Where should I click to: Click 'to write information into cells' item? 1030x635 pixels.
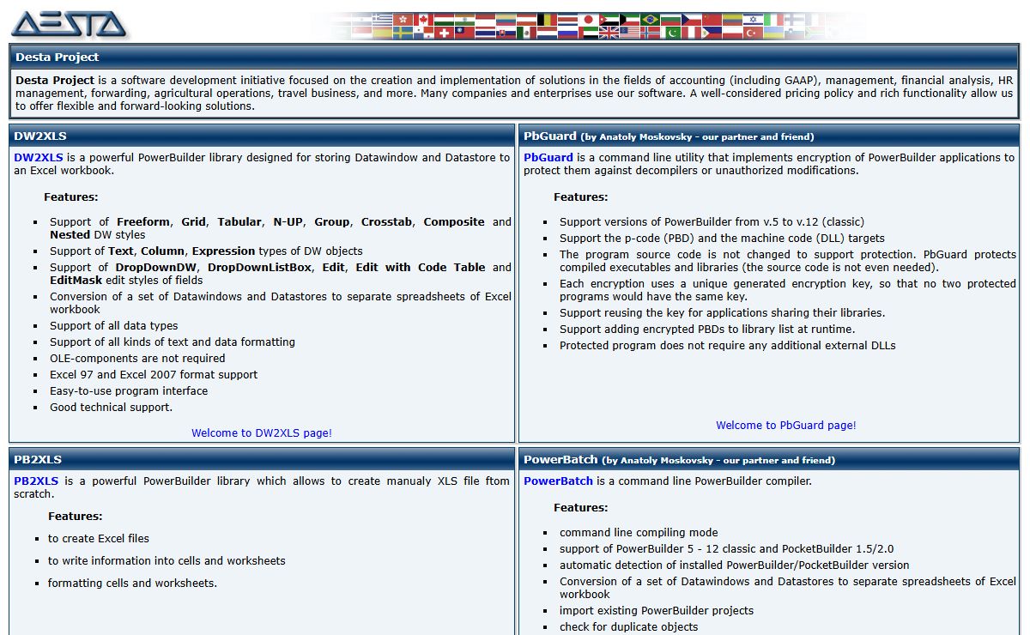(x=167, y=560)
